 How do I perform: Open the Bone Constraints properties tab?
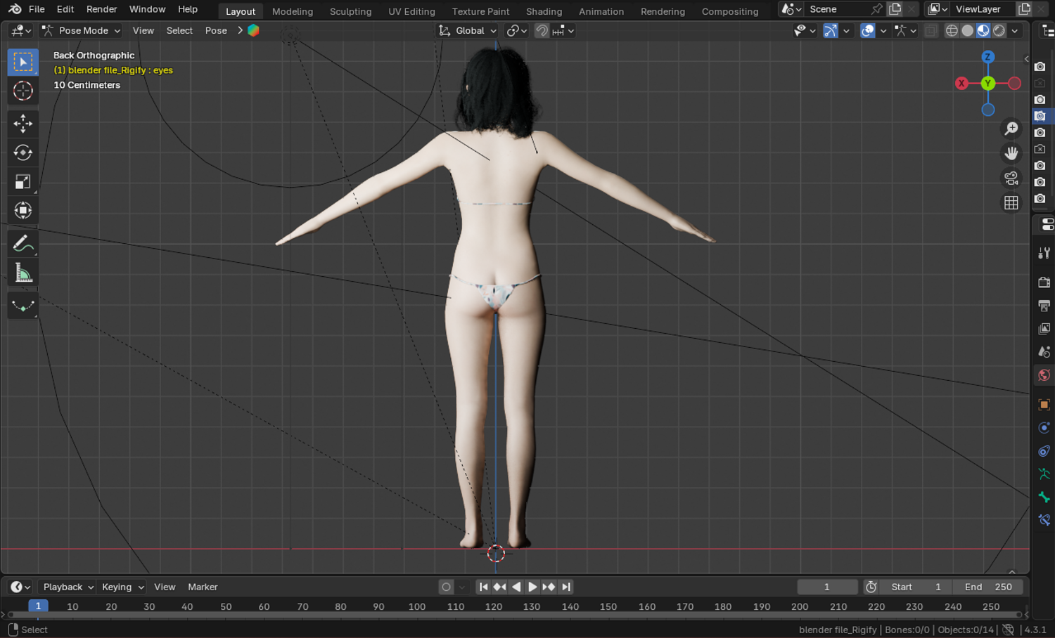[x=1044, y=521]
